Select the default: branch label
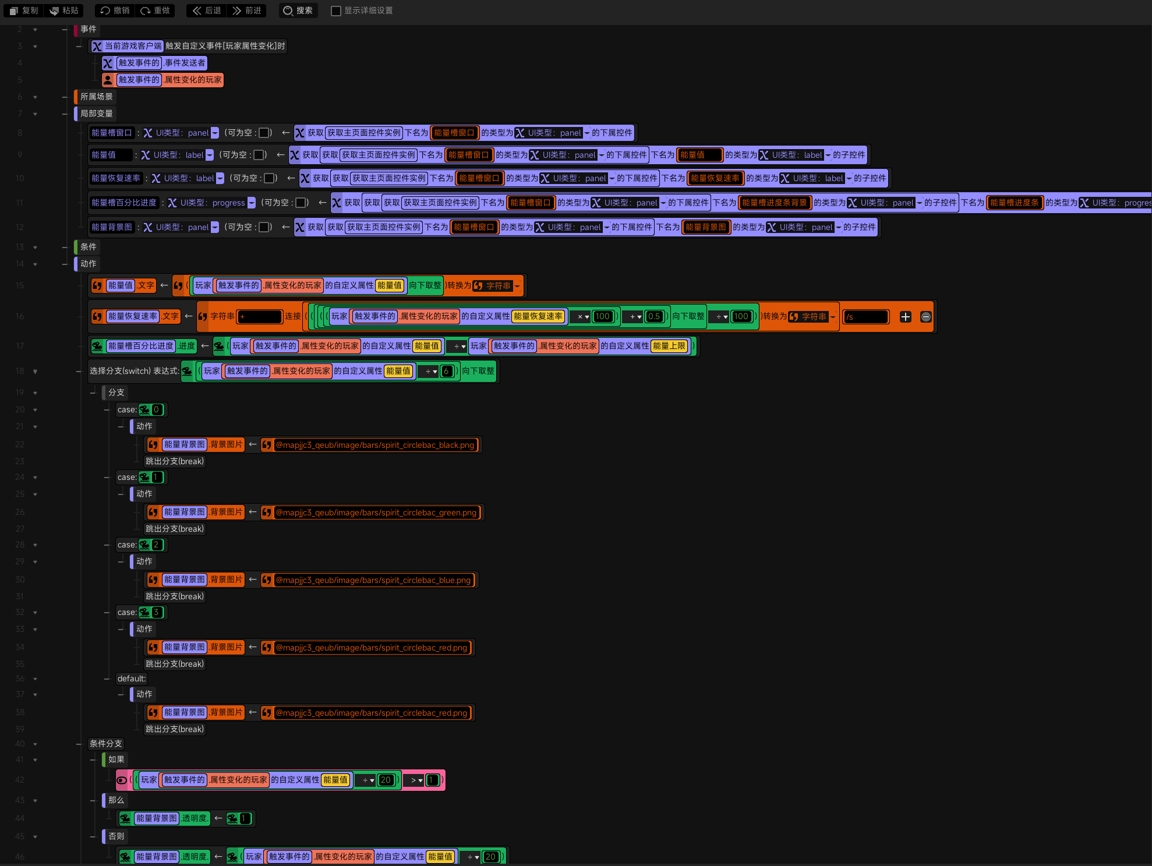The image size is (1152, 866). 132,678
